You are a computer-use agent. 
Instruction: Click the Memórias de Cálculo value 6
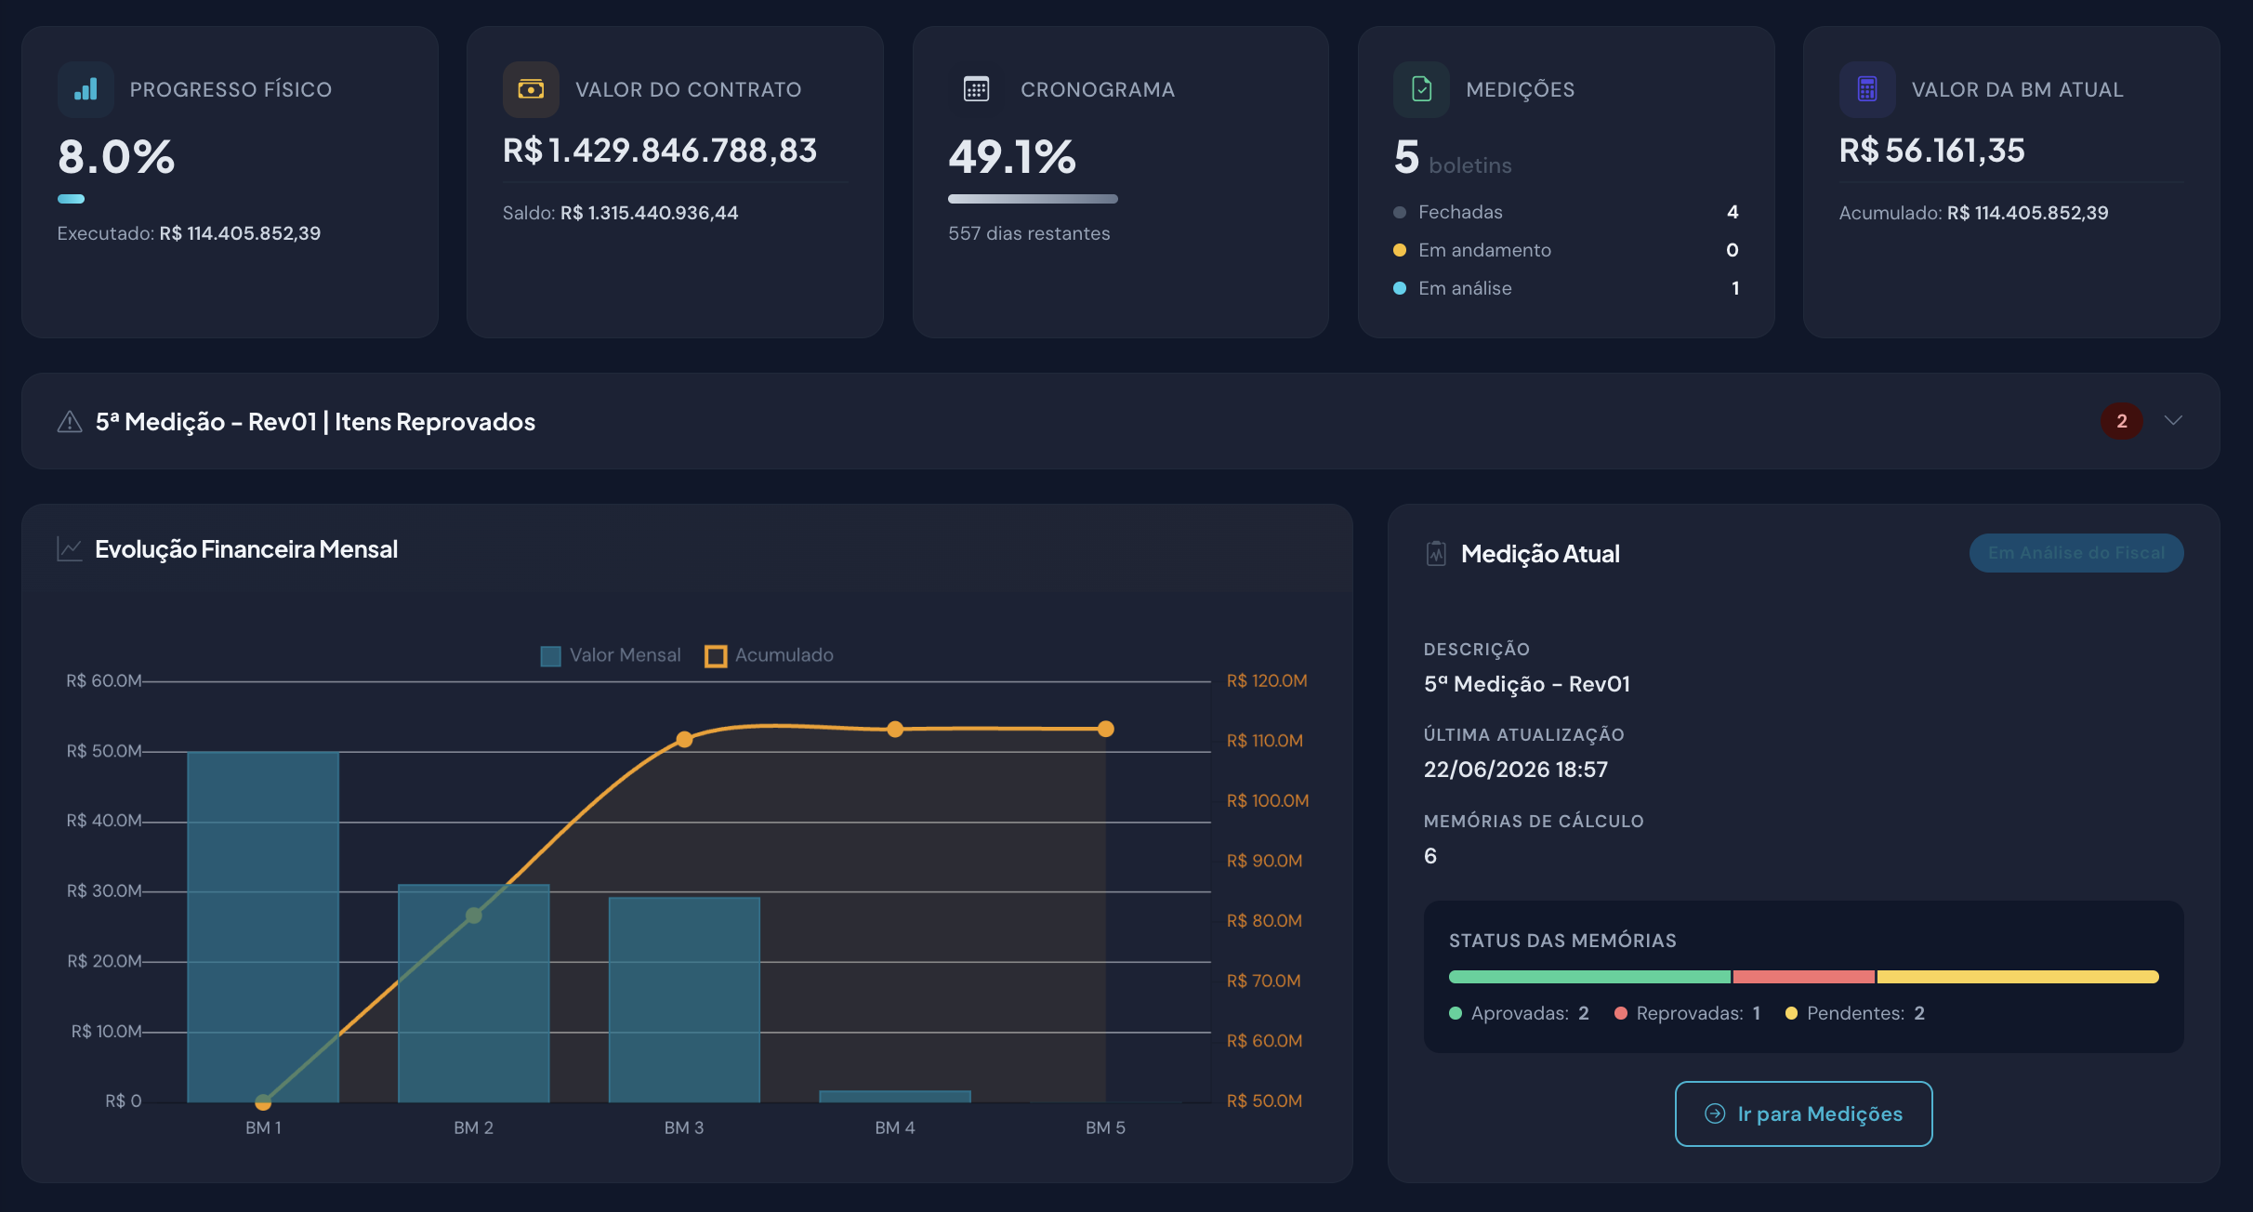click(x=1430, y=856)
